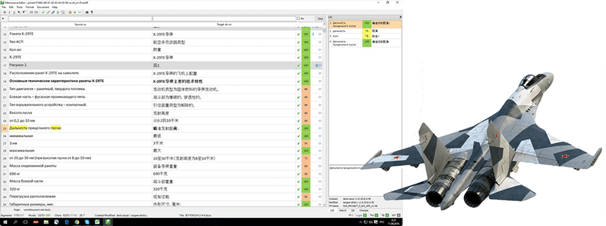
Task: Click the checkmark status of row 13
Action: (298, 34)
